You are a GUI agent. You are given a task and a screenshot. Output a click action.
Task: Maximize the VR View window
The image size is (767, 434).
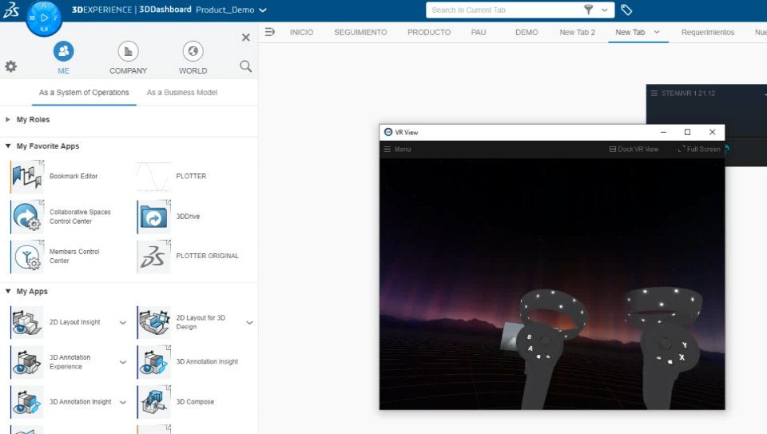[x=687, y=132]
